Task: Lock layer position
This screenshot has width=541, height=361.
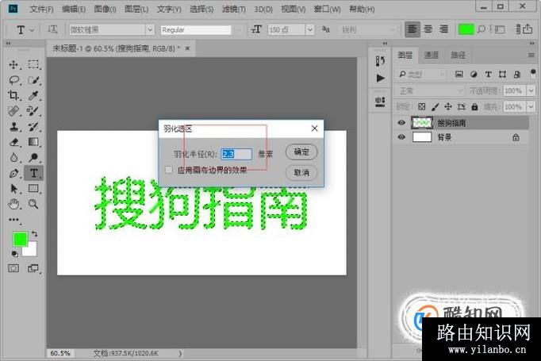Action: pyautogui.click(x=448, y=106)
